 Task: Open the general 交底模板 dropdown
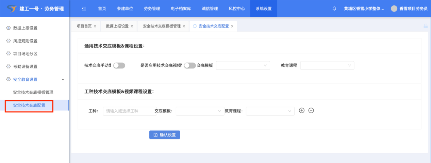point(243,65)
